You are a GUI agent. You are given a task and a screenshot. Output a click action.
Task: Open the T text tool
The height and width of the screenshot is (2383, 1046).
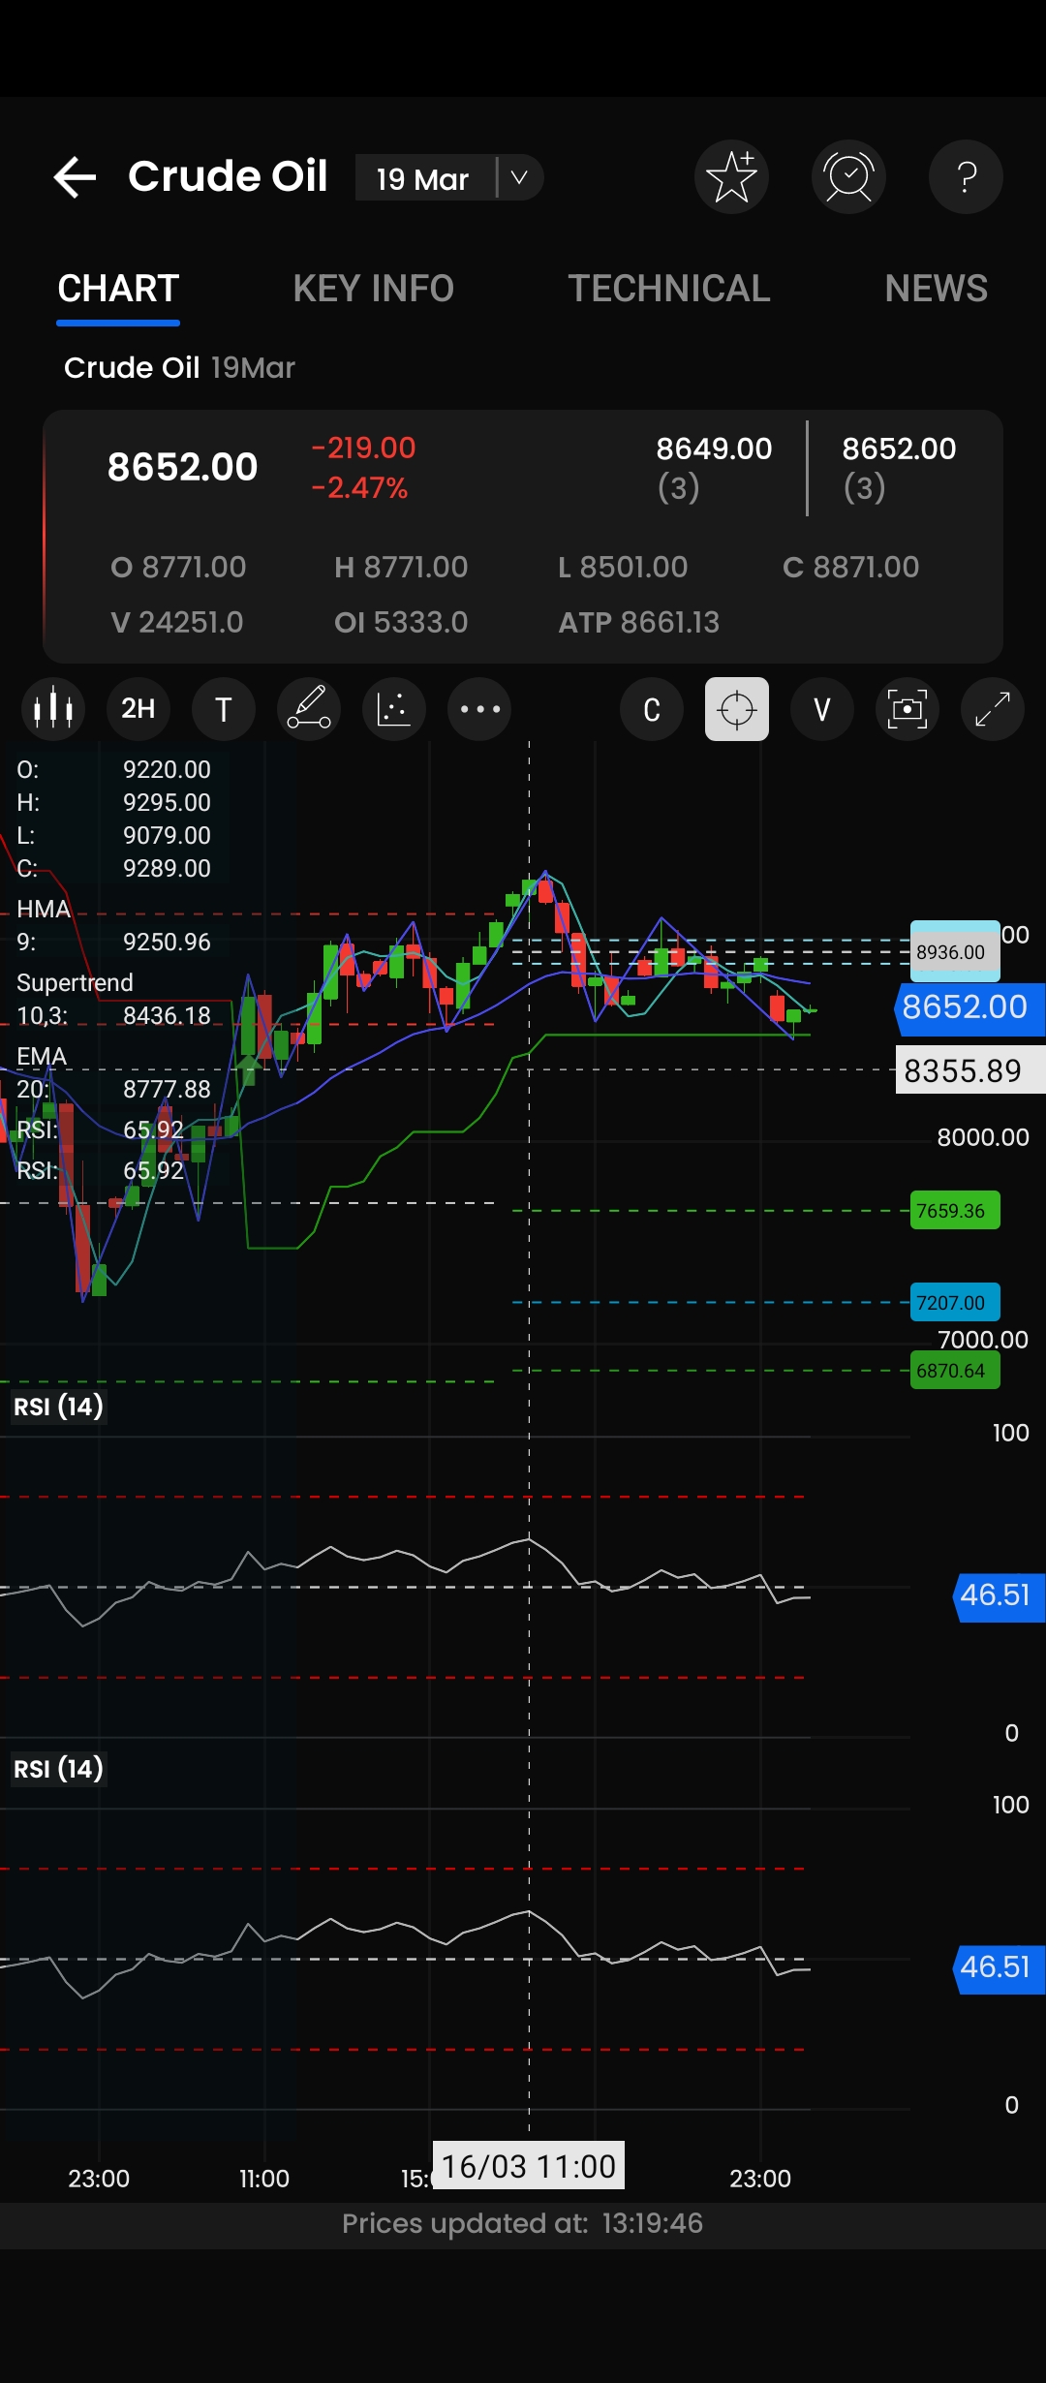224,709
